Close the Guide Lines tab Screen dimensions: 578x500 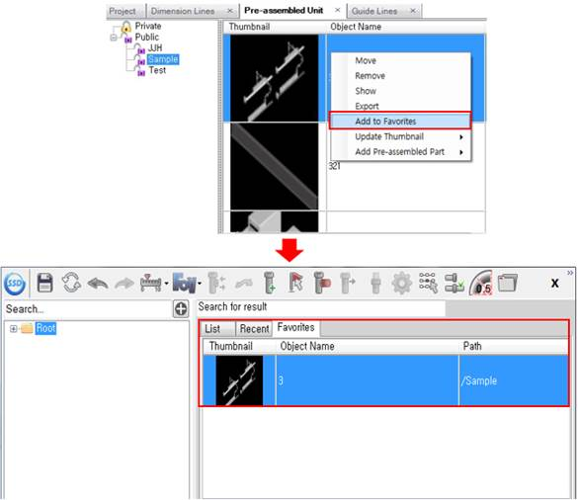point(413,11)
